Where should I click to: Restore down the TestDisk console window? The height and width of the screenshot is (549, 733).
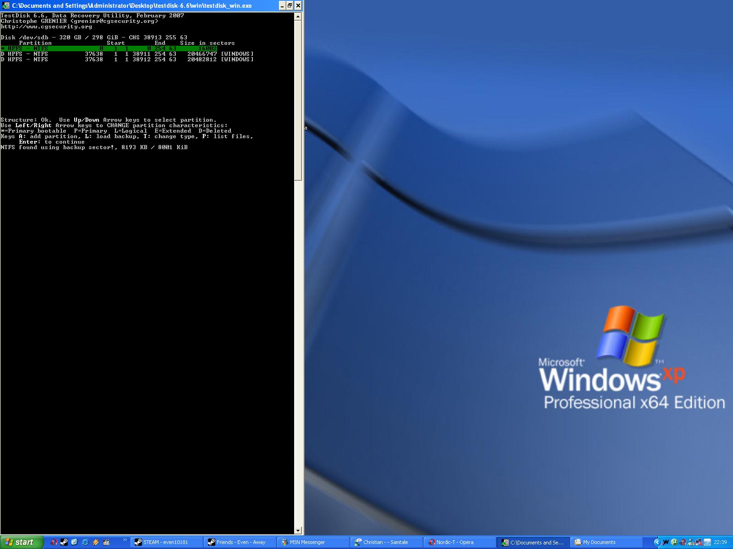click(x=290, y=5)
